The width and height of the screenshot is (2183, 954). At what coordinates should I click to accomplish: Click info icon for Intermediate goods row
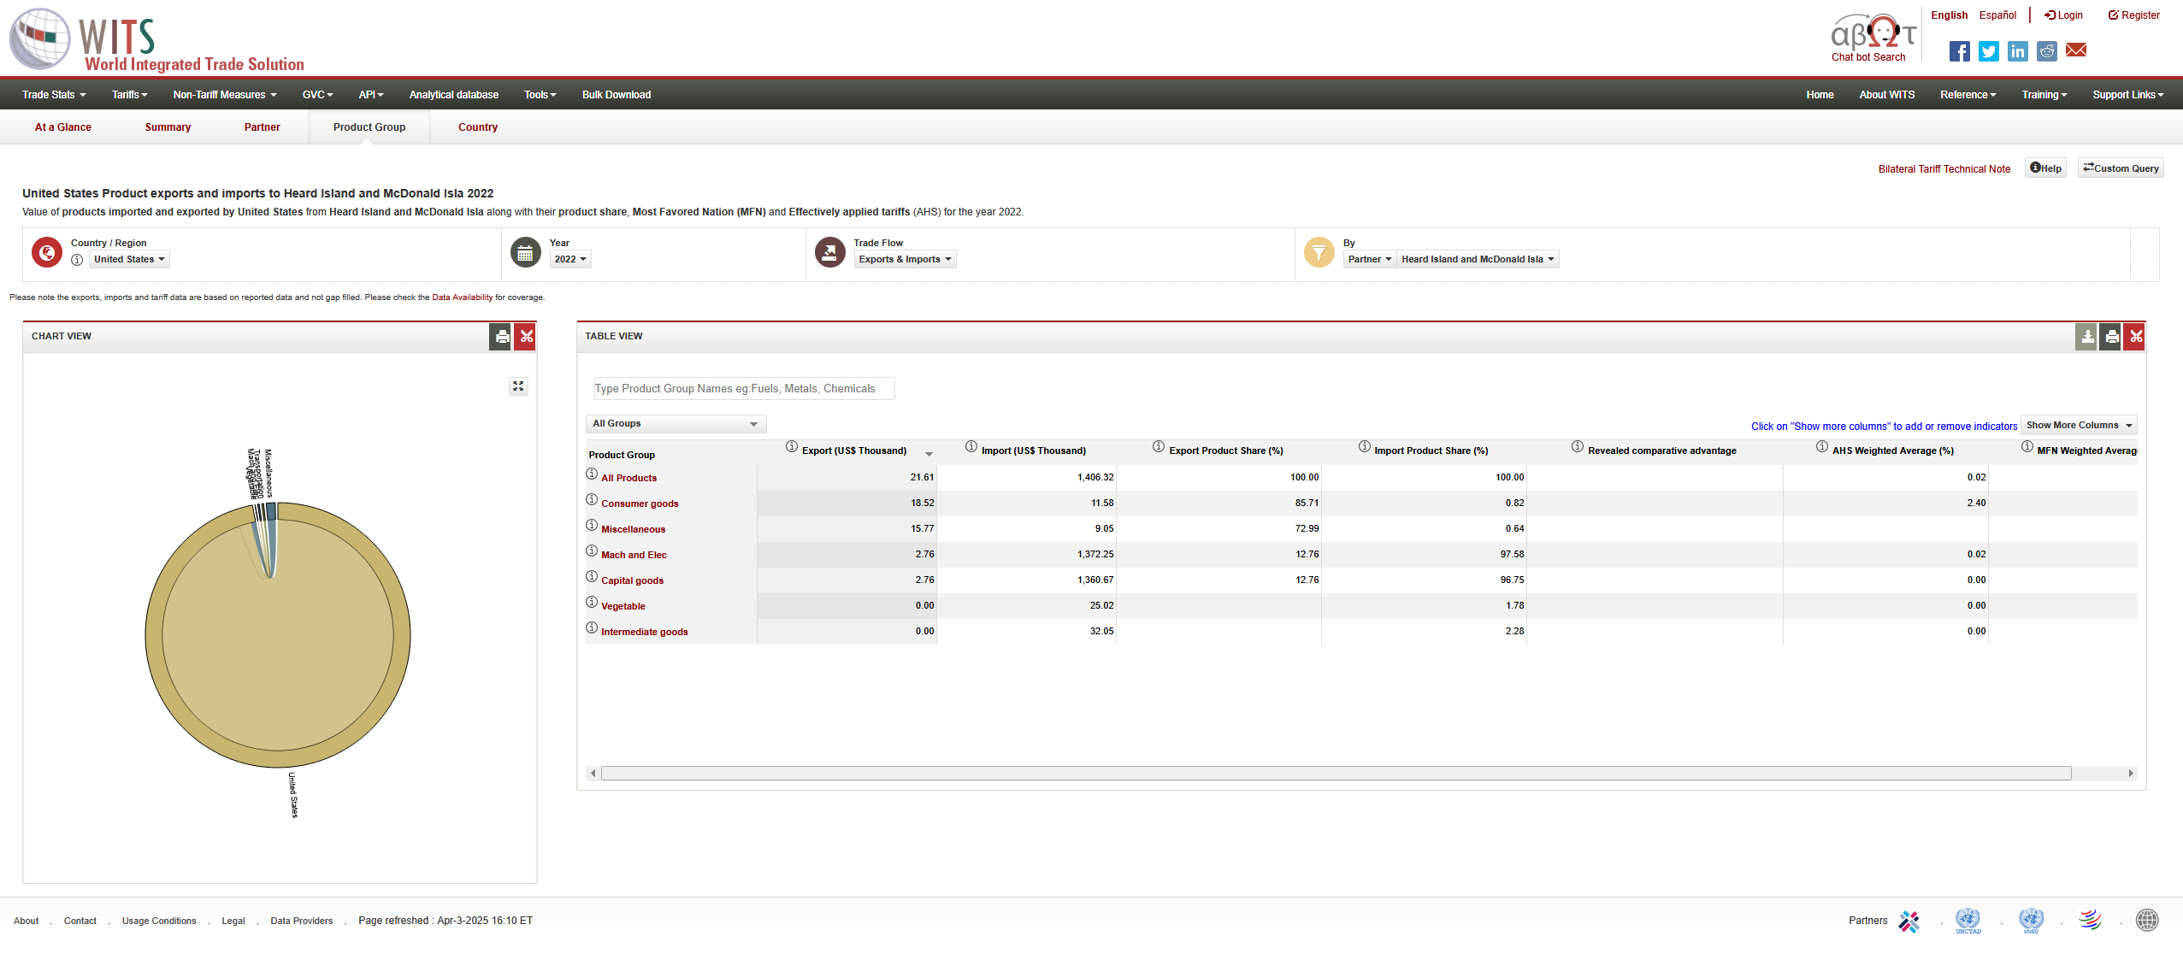(x=591, y=628)
